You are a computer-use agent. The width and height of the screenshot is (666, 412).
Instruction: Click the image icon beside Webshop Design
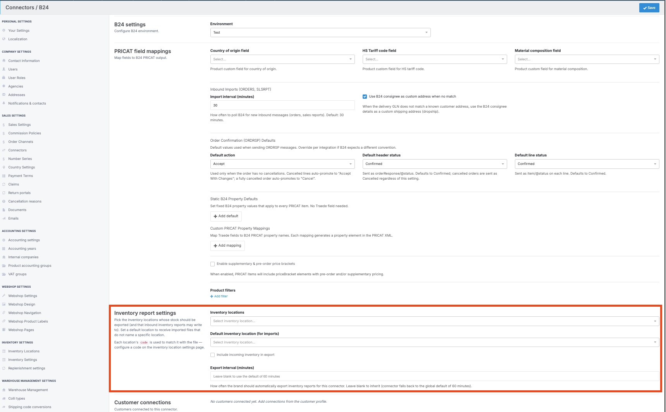click(4, 304)
